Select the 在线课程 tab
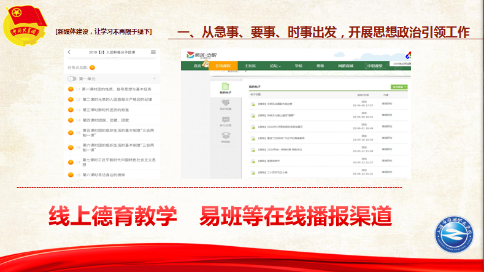Screen dimensions: 484x272 (223, 65)
